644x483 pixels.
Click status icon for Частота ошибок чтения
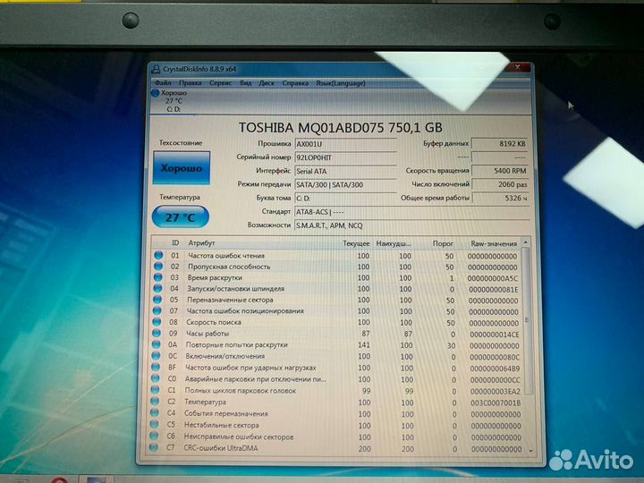tap(158, 255)
